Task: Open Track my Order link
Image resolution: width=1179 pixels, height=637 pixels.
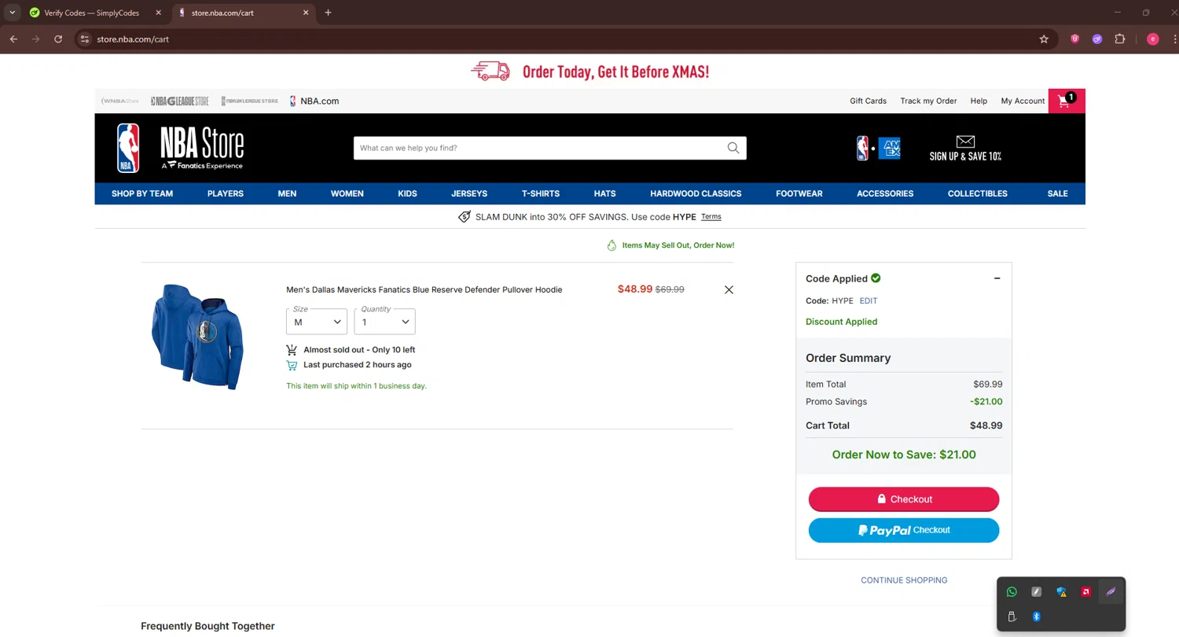Action: click(x=929, y=101)
